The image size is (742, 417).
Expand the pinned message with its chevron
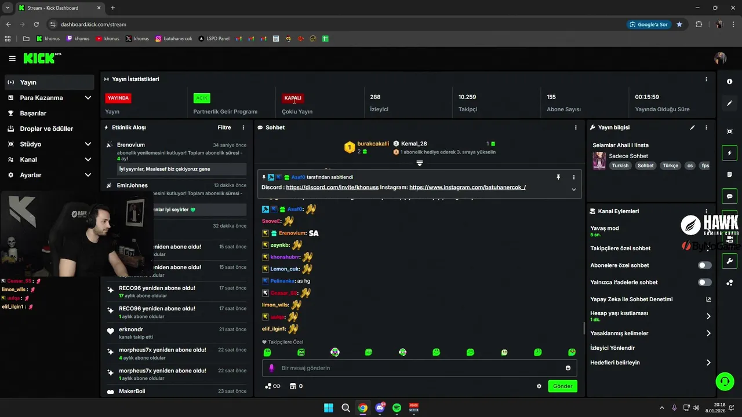tap(574, 189)
